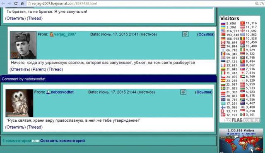Click the zoom magnifier icon in address bar

[257, 3]
